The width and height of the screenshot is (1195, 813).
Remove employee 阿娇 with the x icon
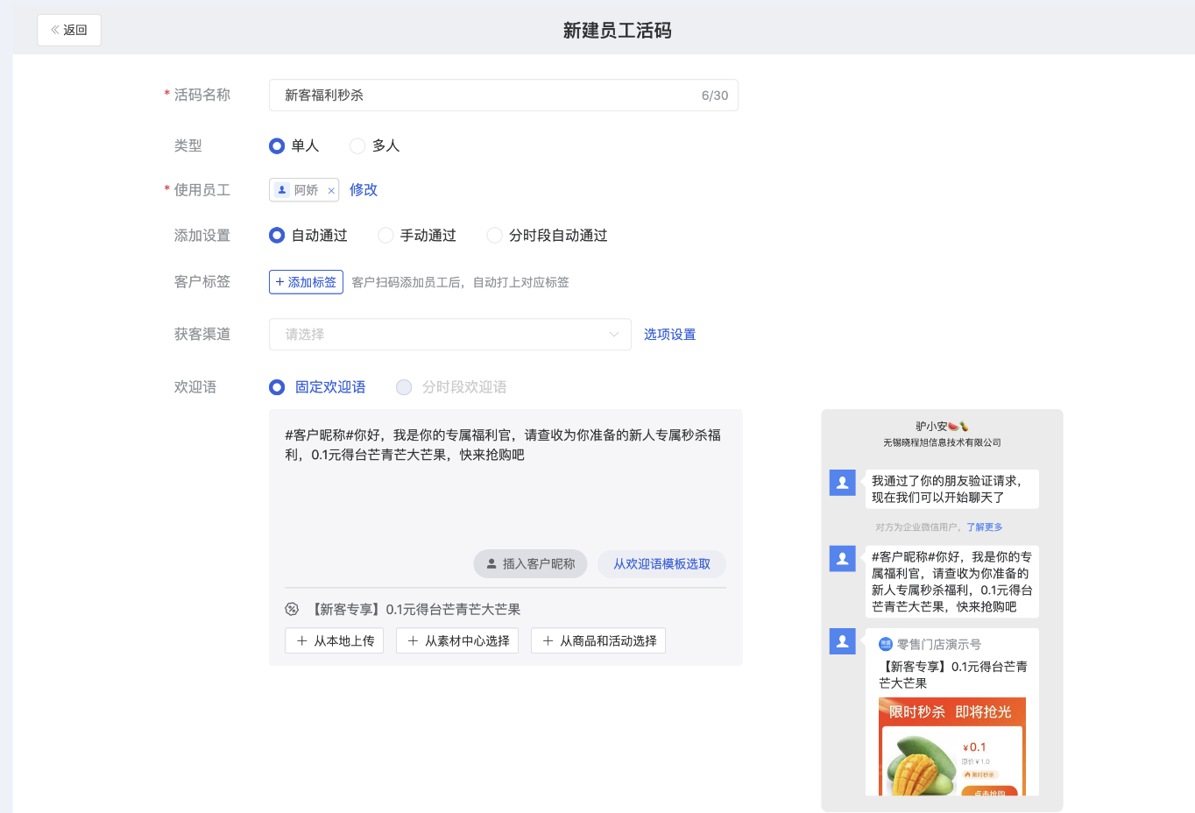pyautogui.click(x=331, y=190)
